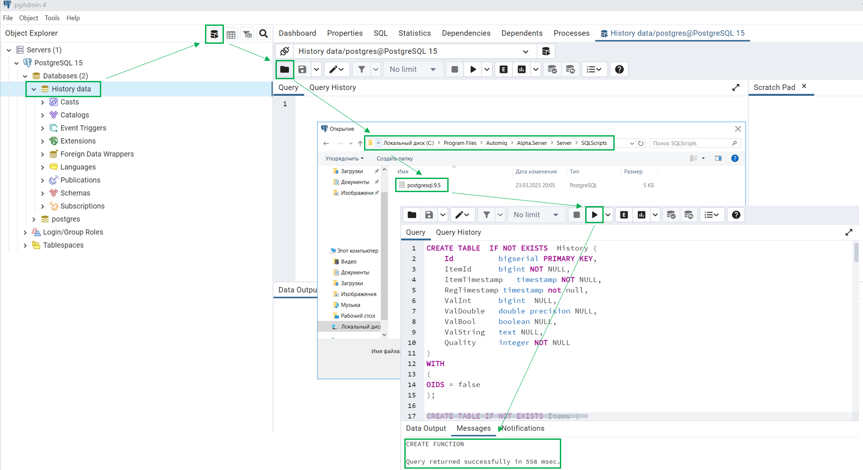This screenshot has width=863, height=470.
Task: Refresh the file dialog folder listing
Action: pos(641,143)
